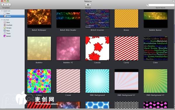Collapse the FILTER section
This screenshot has height=110, width=175.
(2, 20)
